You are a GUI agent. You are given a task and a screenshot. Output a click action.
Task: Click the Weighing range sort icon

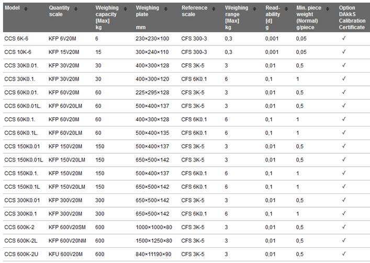click(x=254, y=9)
